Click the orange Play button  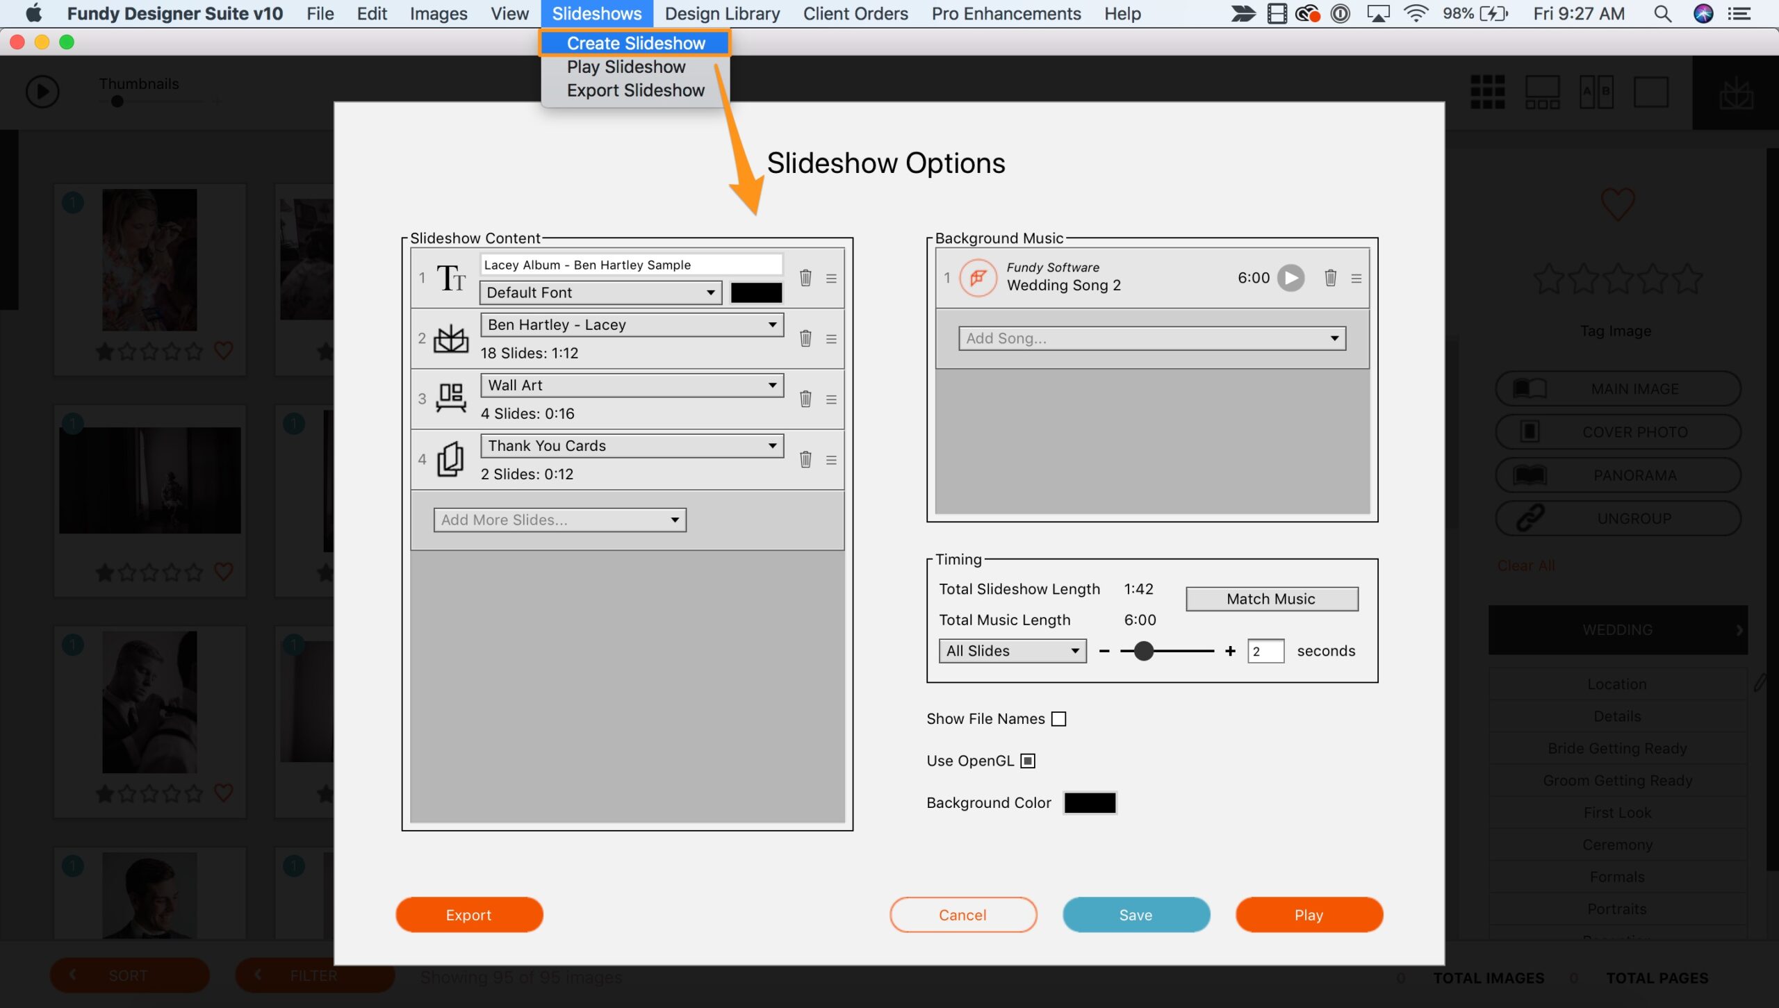click(1309, 915)
